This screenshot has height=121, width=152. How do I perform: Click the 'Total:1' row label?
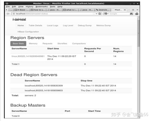[16, 64]
